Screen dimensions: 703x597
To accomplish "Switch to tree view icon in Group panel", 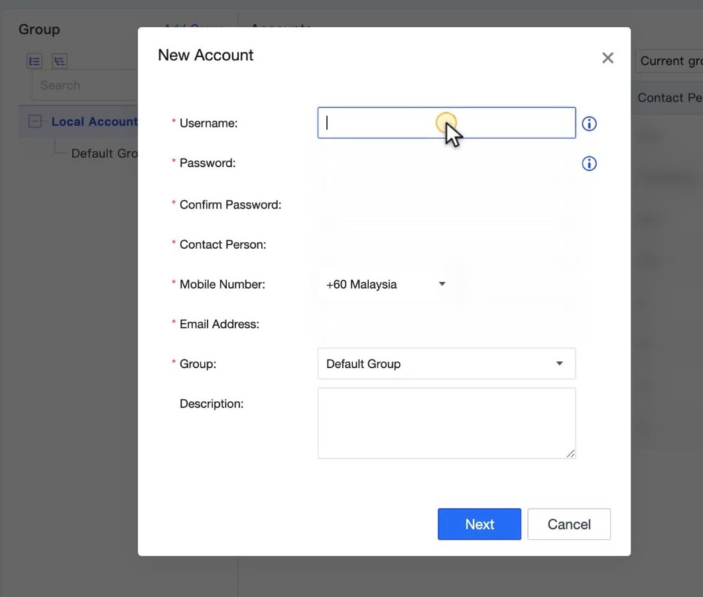I will click(60, 61).
